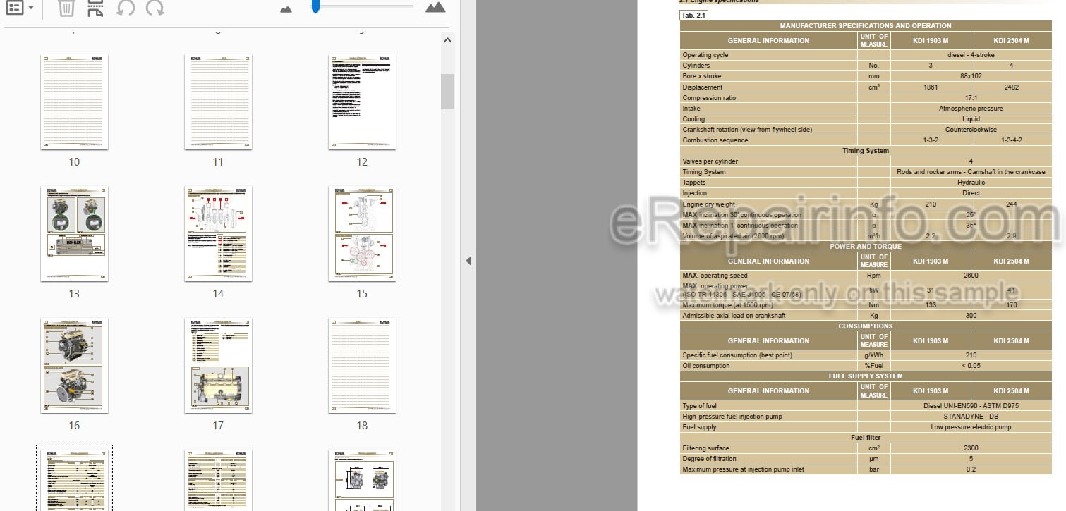Go to page 17 thumbnail
The height and width of the screenshot is (511, 1066).
(218, 365)
